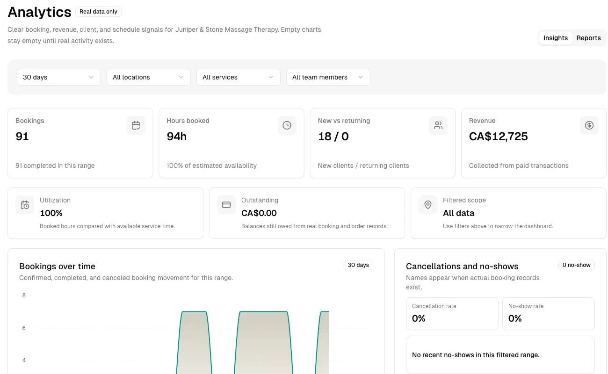Click the clock icon in Hours booked card
The image size is (608, 374).
point(287,125)
